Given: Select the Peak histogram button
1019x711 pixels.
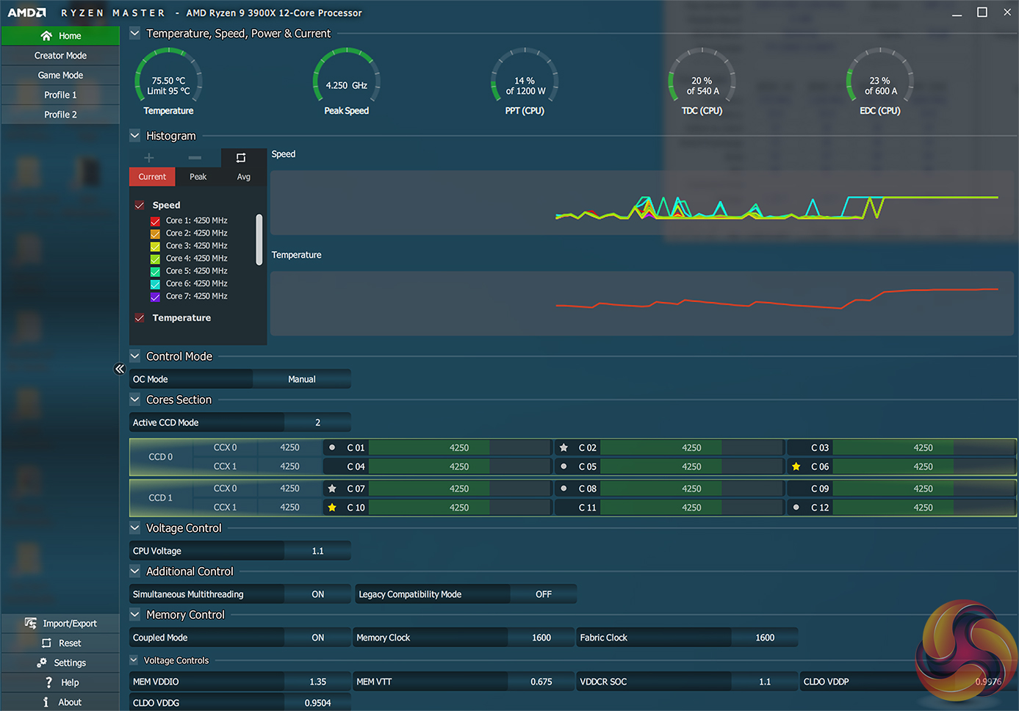Looking at the screenshot, I should (x=198, y=177).
